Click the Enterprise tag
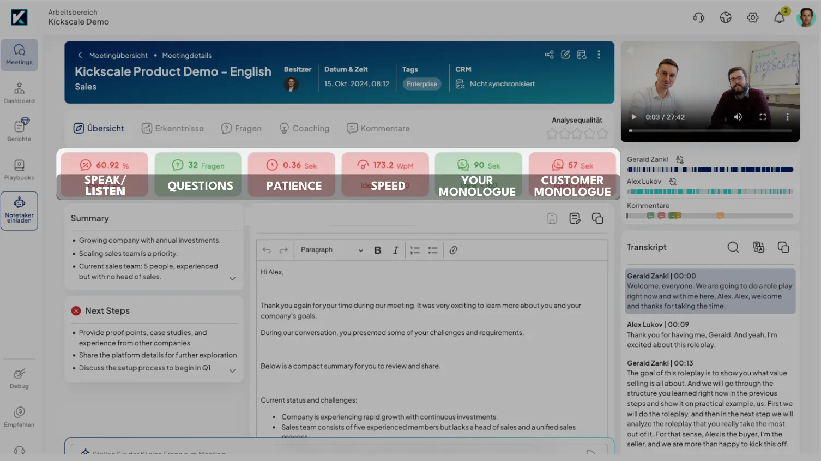 click(x=422, y=84)
